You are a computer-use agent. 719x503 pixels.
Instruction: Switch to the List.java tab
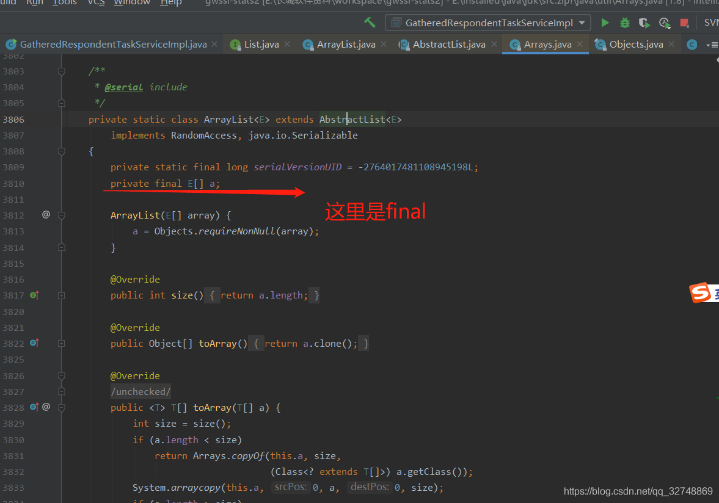(261, 45)
